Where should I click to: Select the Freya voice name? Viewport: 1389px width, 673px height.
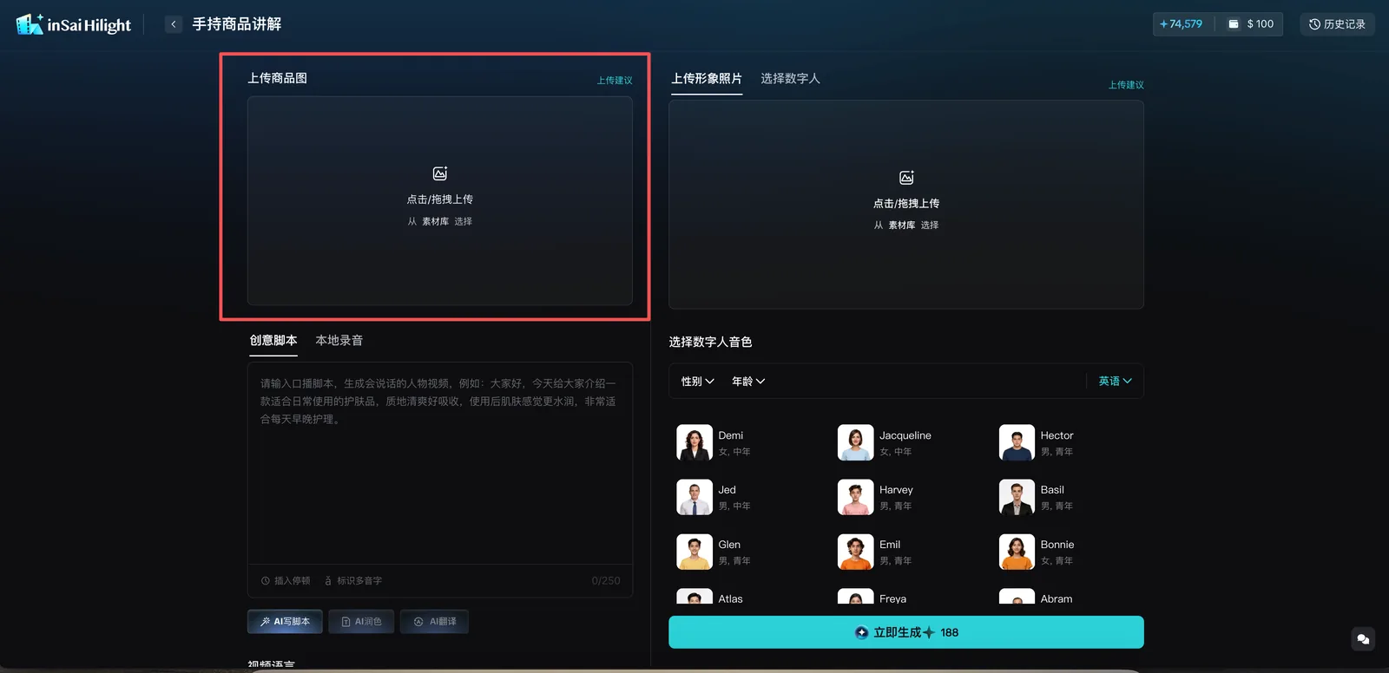[892, 599]
